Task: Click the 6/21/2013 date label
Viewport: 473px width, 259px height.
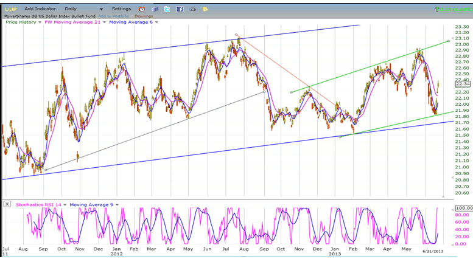Action: tap(433, 251)
